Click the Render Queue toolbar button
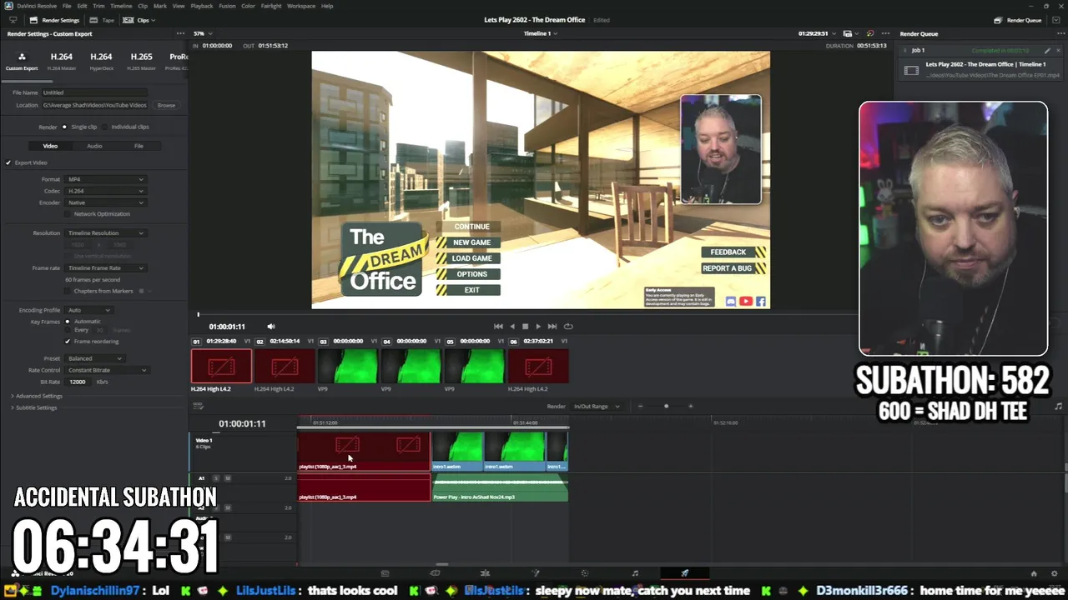 pyautogui.click(x=1018, y=20)
